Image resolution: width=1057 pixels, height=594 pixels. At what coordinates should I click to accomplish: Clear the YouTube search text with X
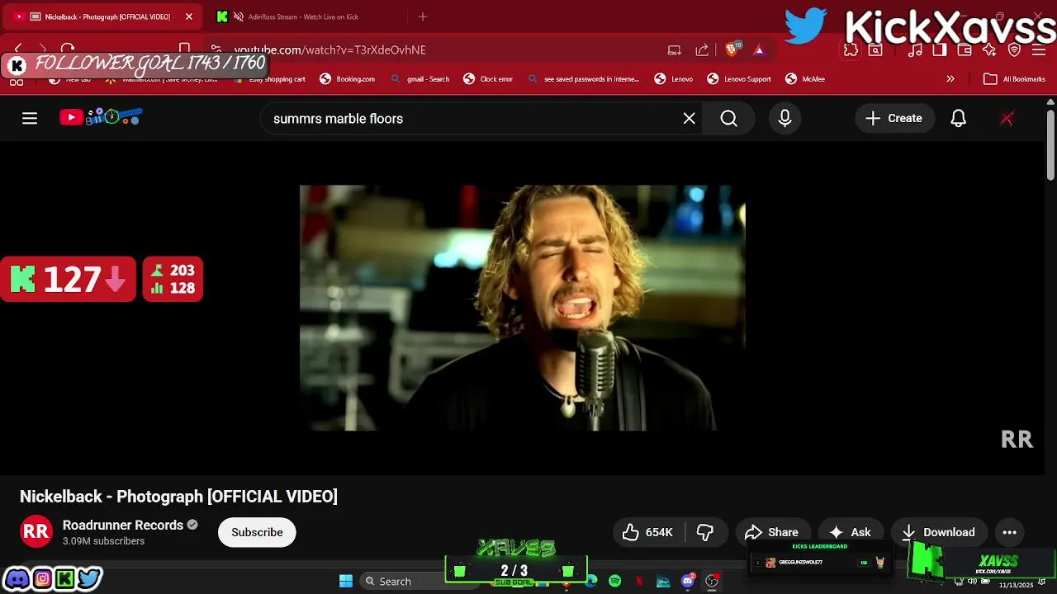[x=690, y=118]
